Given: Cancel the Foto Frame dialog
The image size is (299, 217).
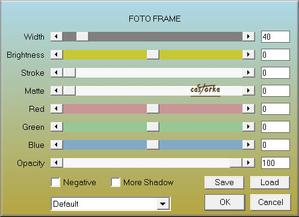Looking at the screenshot, I should tap(271, 202).
